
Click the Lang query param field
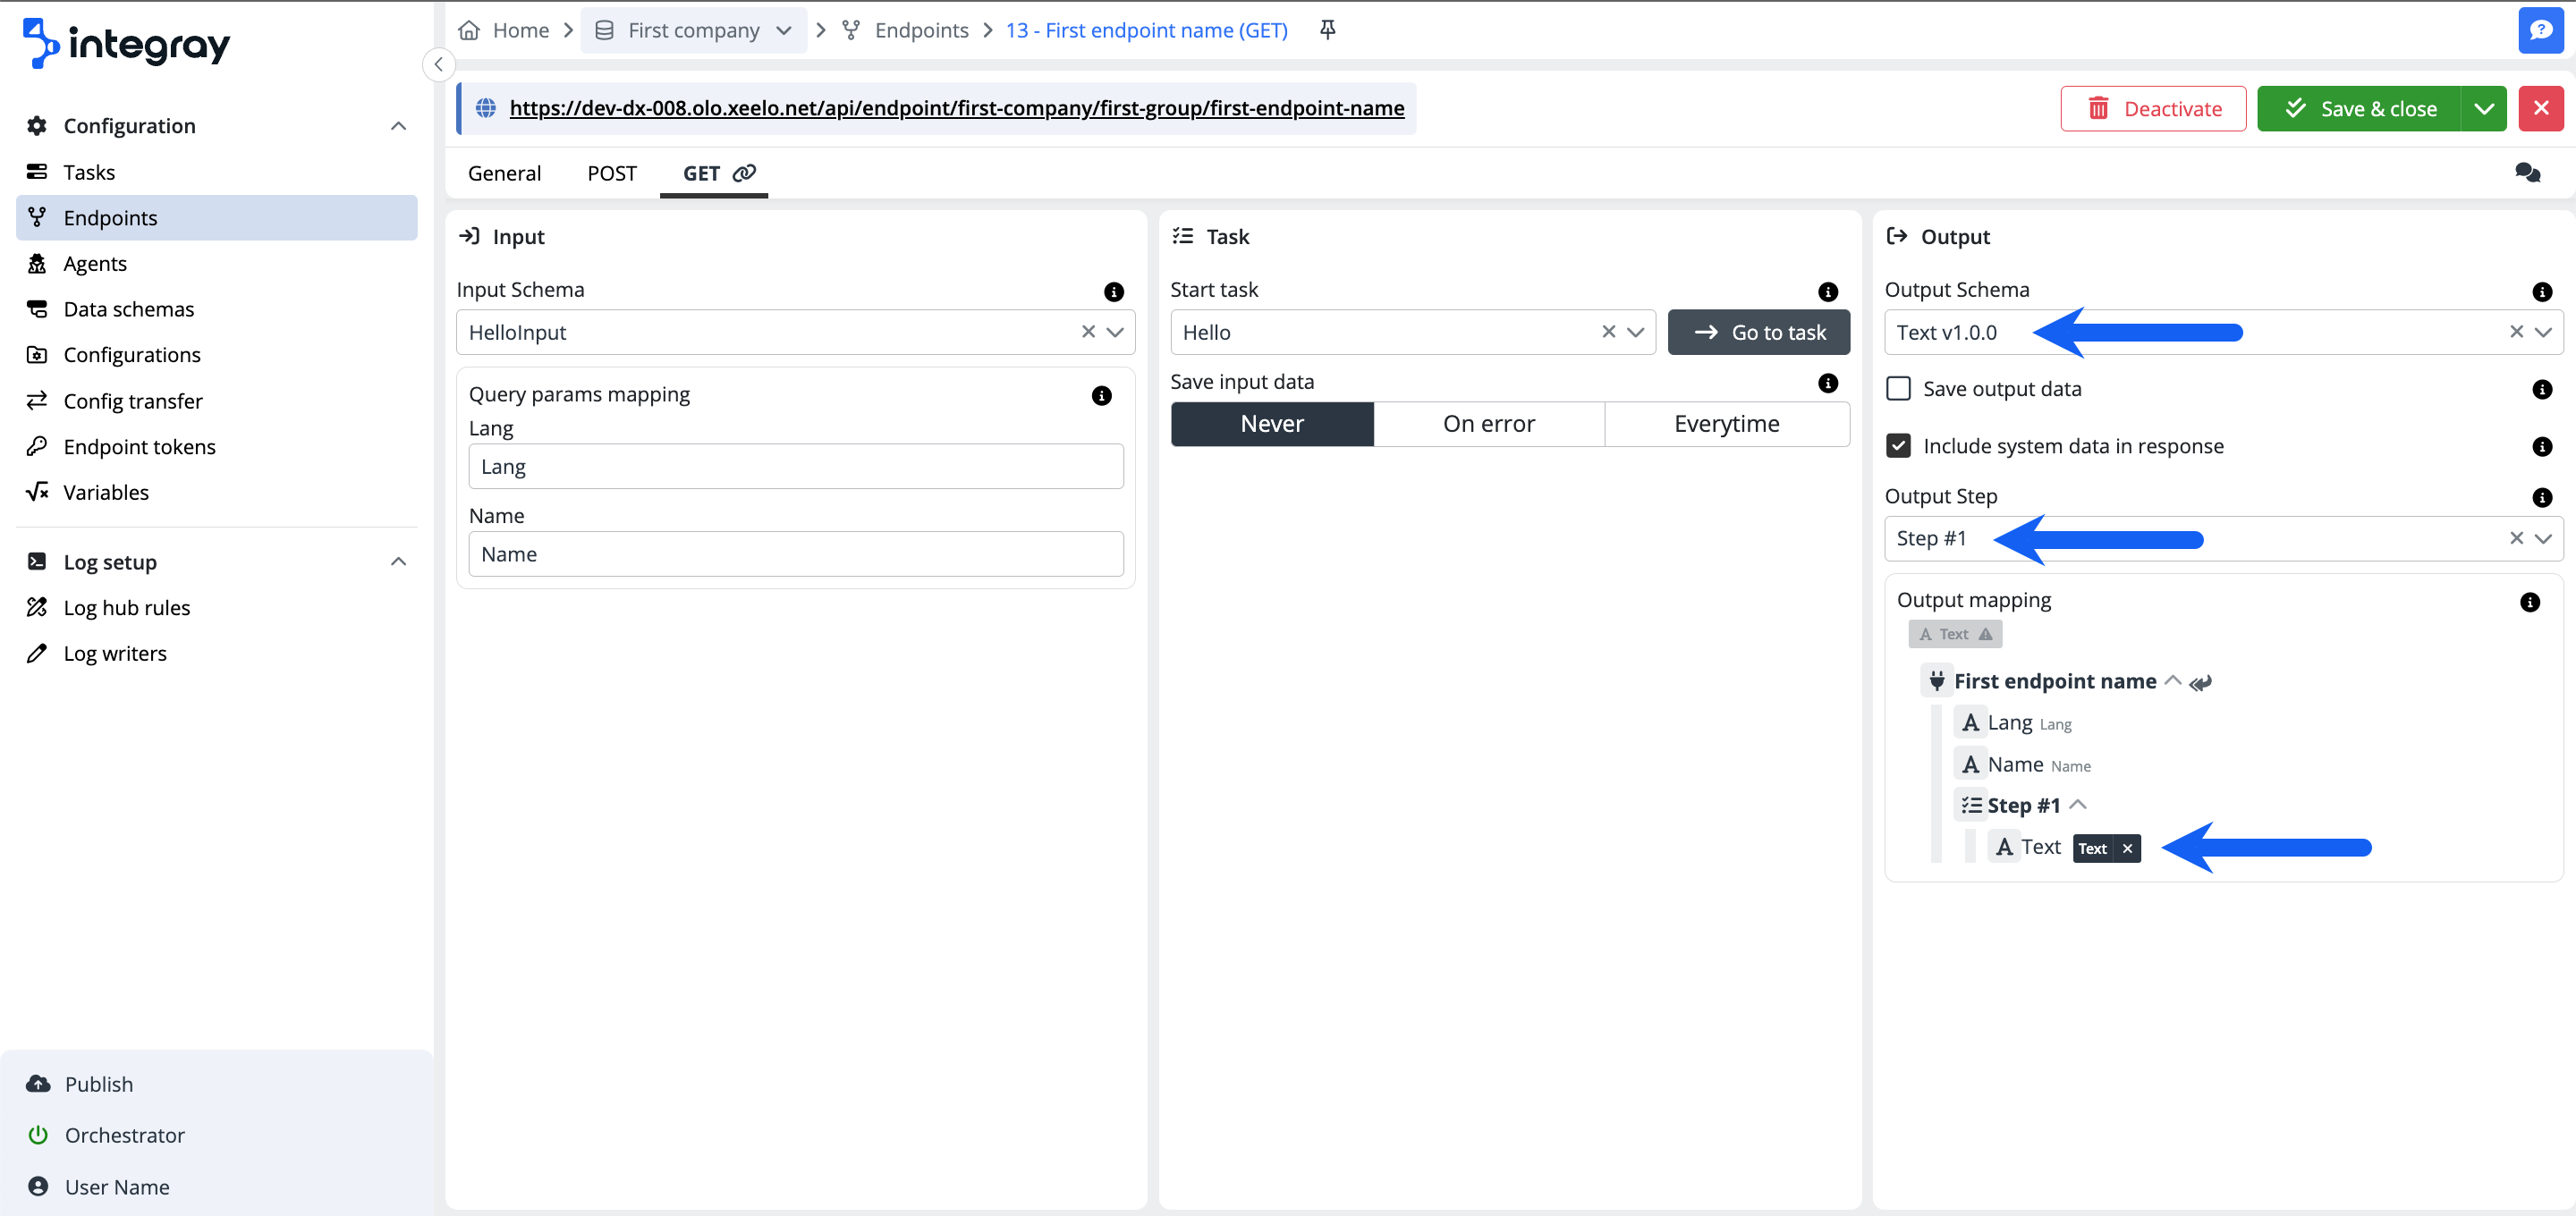coord(795,467)
